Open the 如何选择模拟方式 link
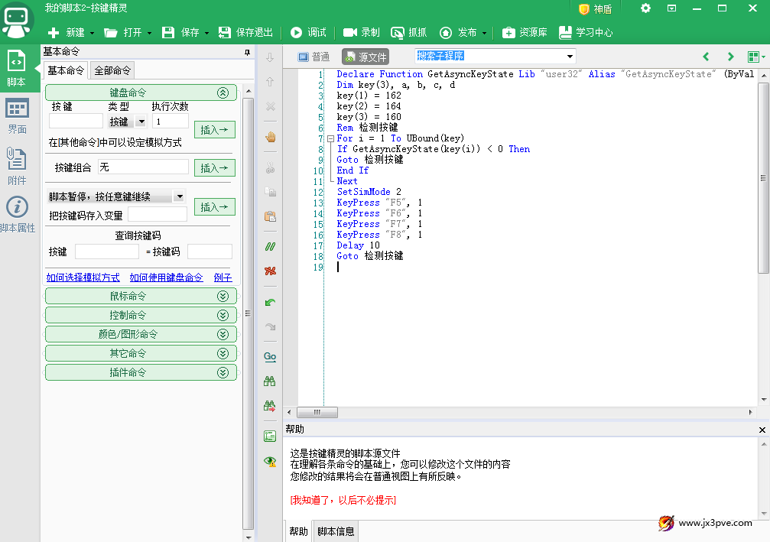This screenshot has height=542, width=770. [x=83, y=277]
